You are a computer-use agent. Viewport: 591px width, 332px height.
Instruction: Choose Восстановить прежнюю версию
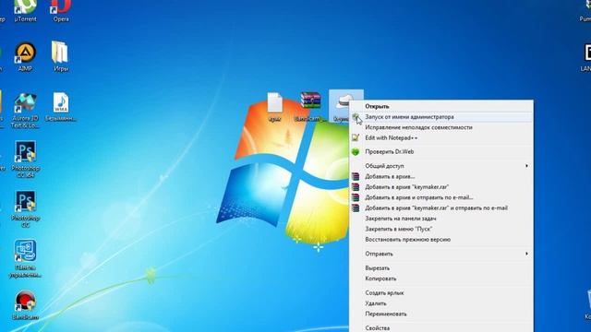pyautogui.click(x=441, y=240)
